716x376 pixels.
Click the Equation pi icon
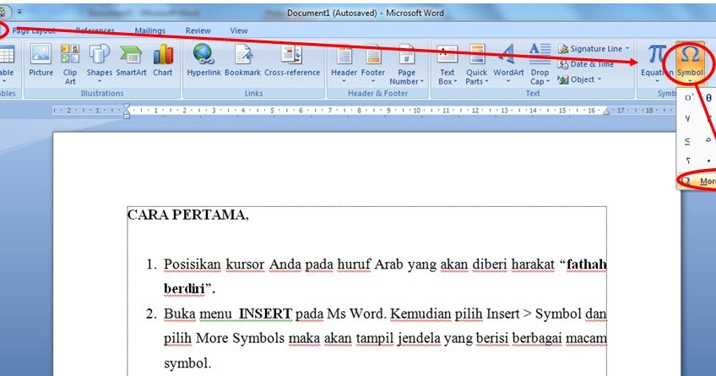[657, 54]
